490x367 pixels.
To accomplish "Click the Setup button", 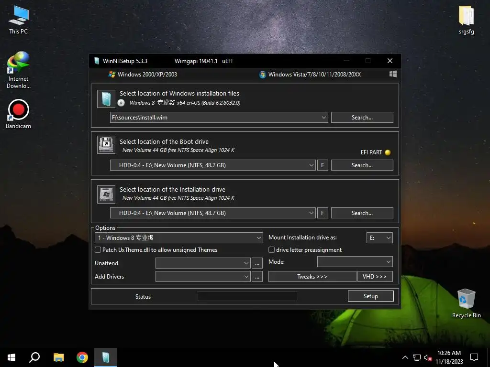I will tap(371, 296).
